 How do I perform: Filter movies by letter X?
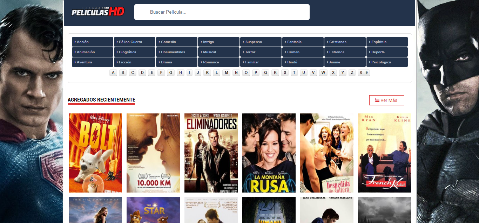pos(333,73)
